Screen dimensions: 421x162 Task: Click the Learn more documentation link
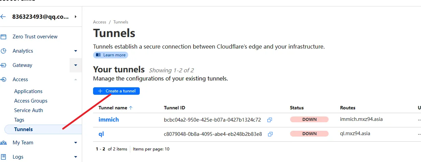(111, 55)
